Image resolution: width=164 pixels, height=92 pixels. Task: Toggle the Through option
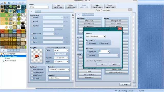coord(32,78)
